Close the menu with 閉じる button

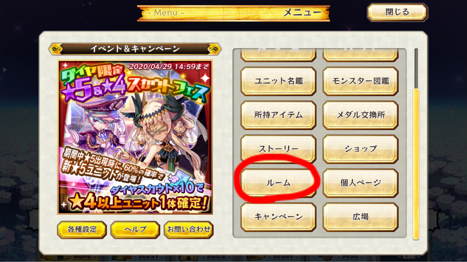[x=397, y=12]
